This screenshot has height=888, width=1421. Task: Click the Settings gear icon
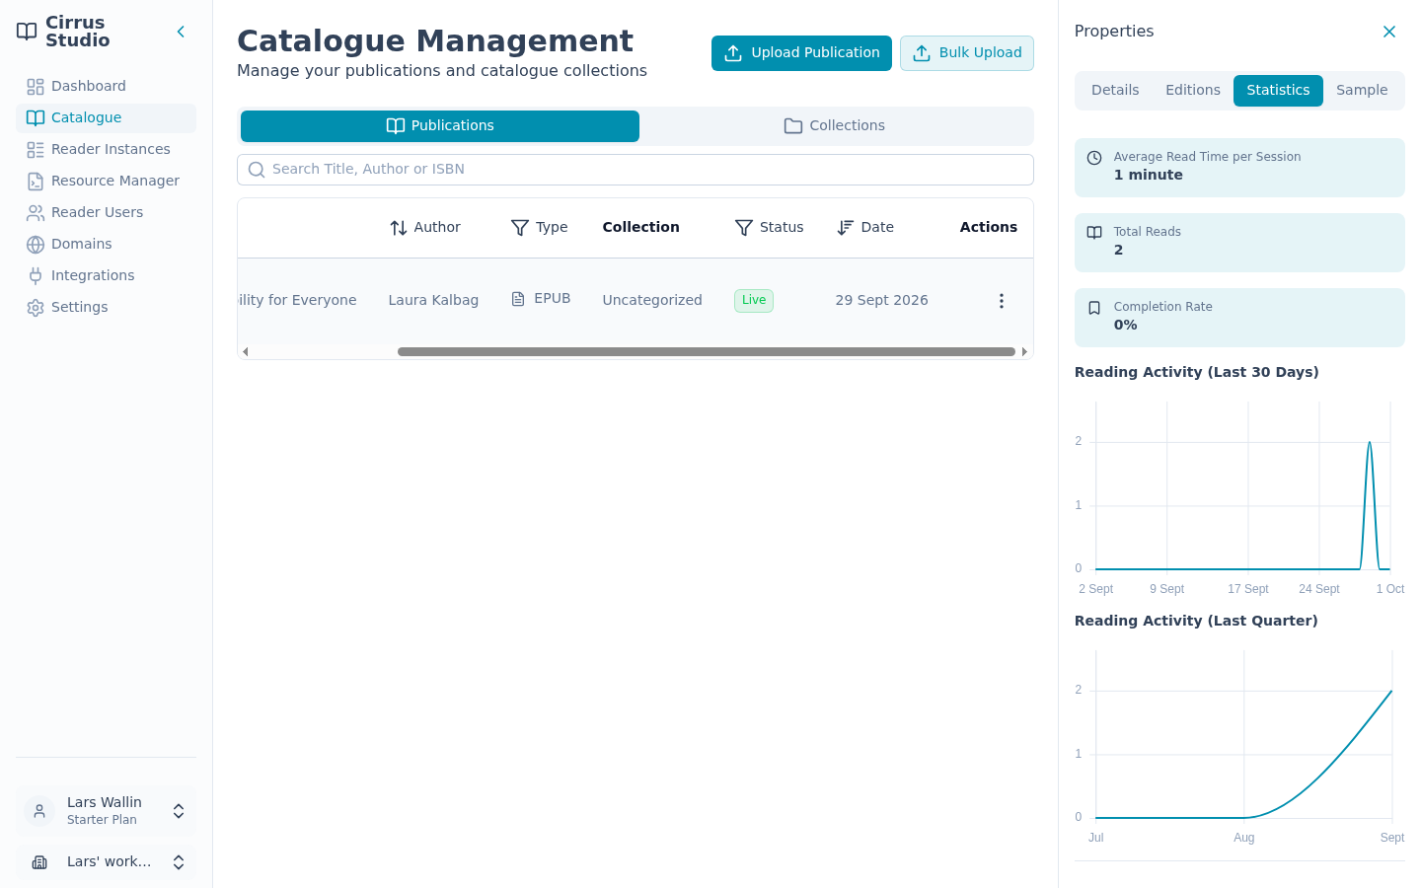point(36,308)
